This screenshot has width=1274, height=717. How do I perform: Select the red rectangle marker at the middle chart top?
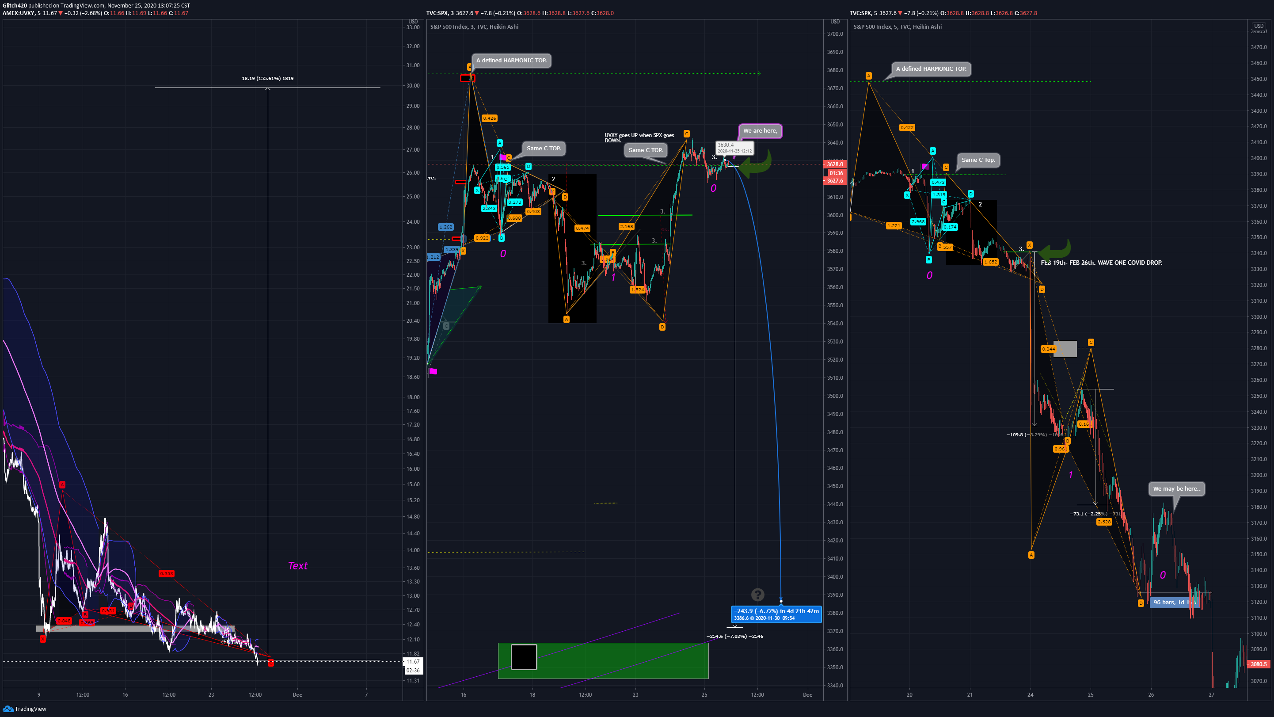pos(468,78)
